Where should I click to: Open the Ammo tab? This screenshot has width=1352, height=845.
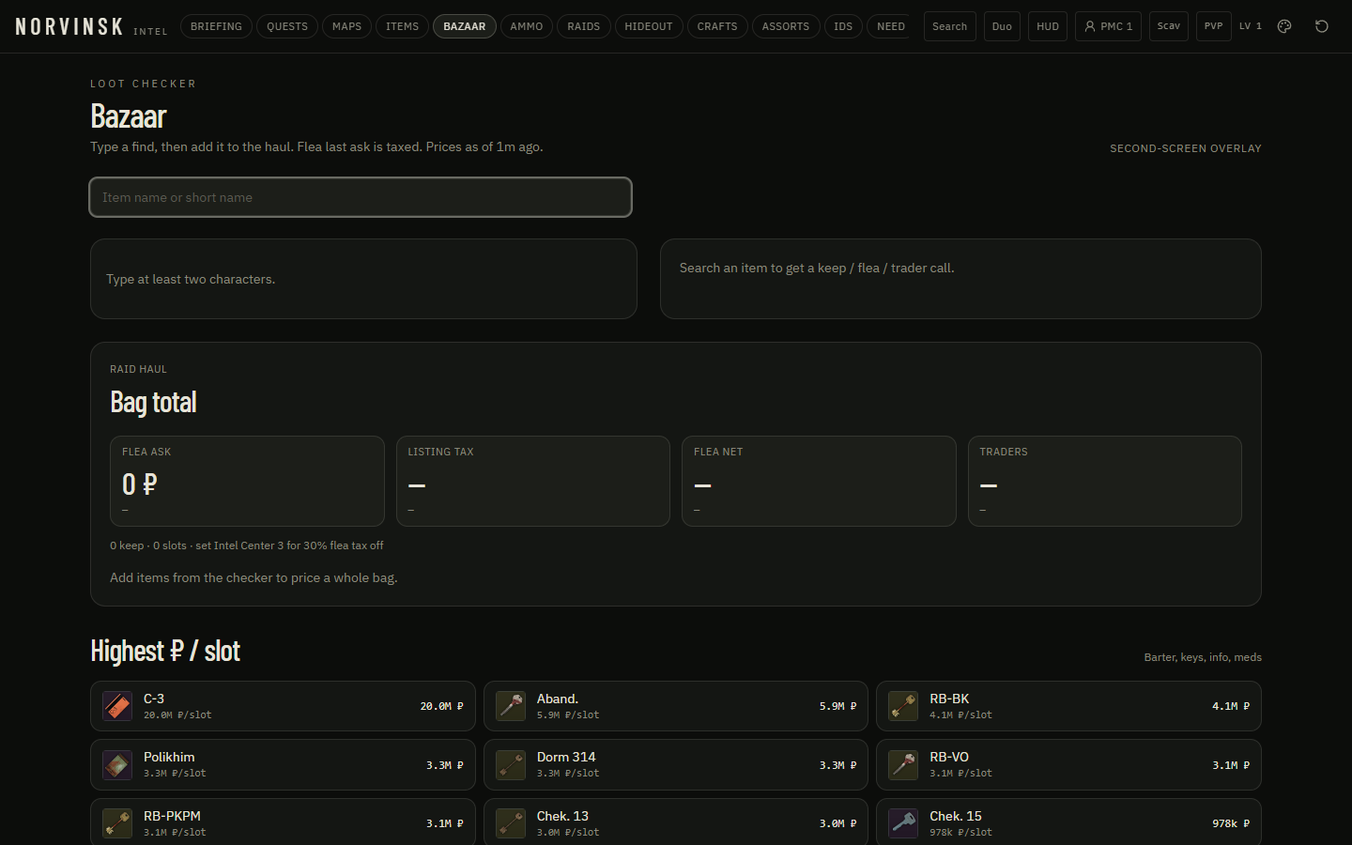point(527,26)
